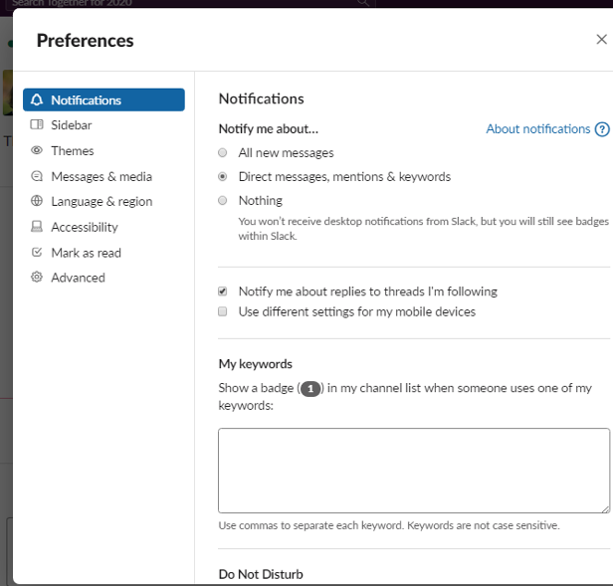The height and width of the screenshot is (586, 613).
Task: Open the Notifications preferences tab
Action: (103, 99)
